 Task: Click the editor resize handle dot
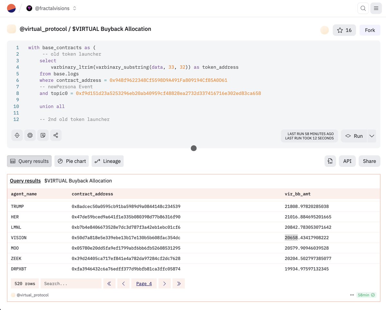(x=194, y=148)
